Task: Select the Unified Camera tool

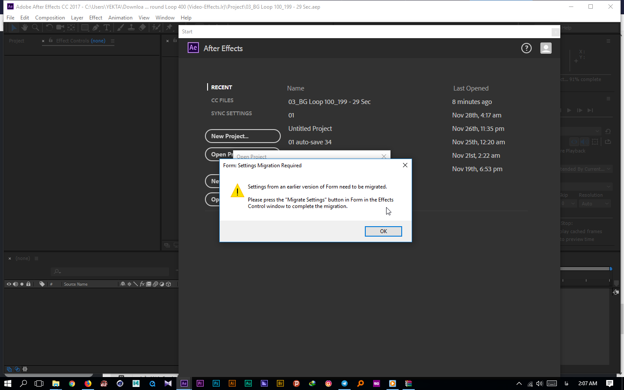Action: [60, 27]
